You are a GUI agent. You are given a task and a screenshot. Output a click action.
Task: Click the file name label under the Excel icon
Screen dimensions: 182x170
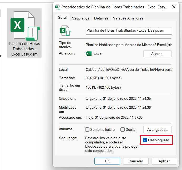(x=24, y=49)
